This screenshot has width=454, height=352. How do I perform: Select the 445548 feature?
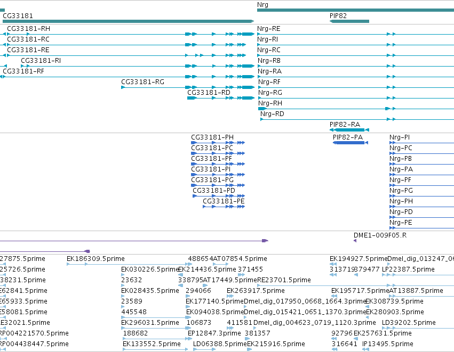[x=134, y=313]
